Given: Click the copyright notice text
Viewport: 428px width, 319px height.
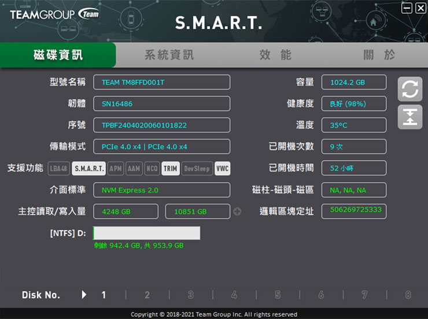Looking at the screenshot, I should (x=214, y=314).
